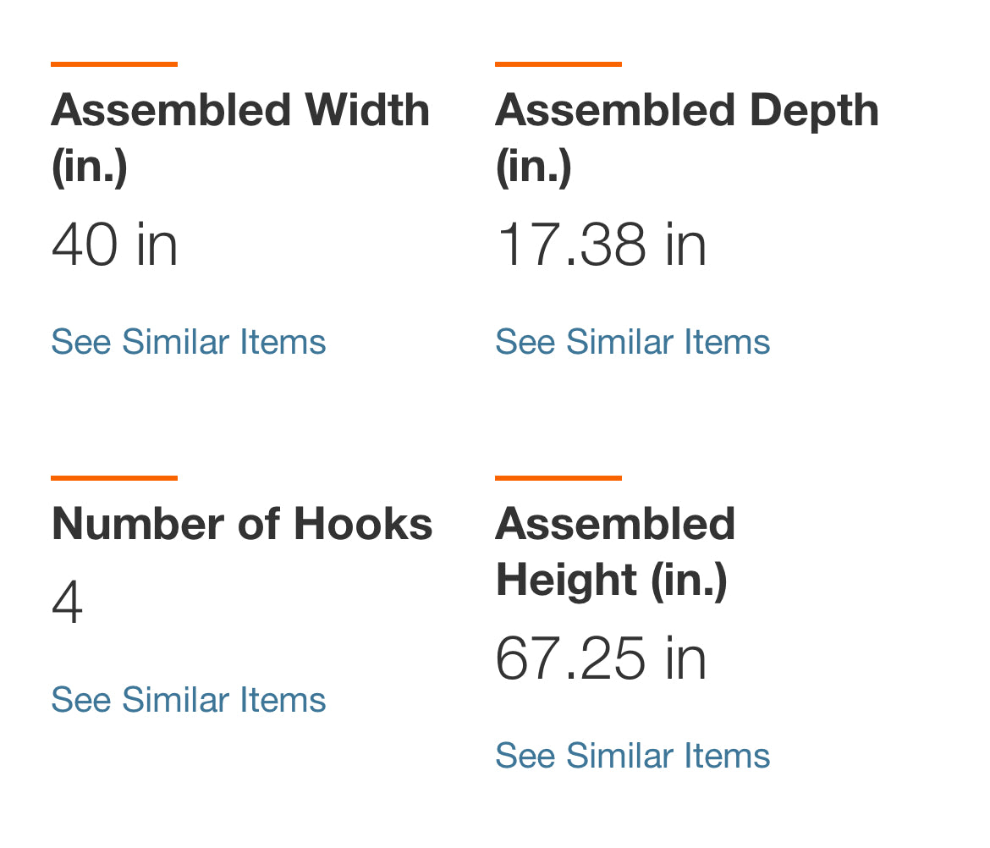Click the Assembled Width heading
Viewport: 990px width, 848px height.
240,111
